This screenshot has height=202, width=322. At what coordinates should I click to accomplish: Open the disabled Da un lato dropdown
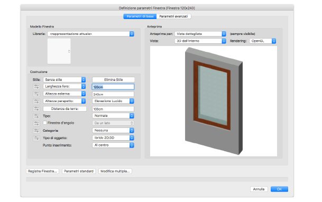pos(113,123)
